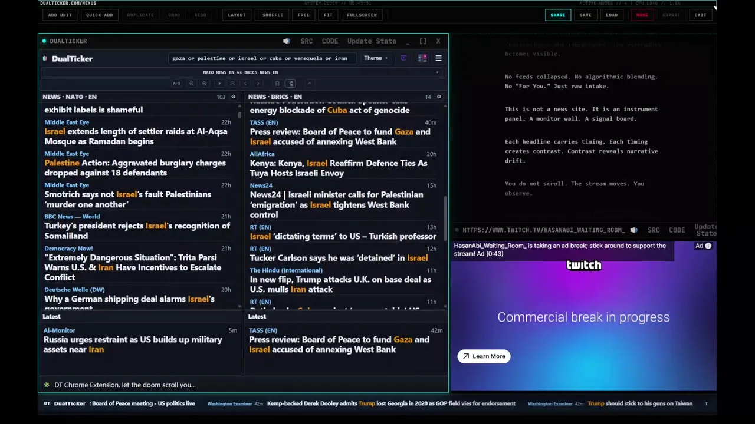Click the purple Twitch icon beside Theme
Image resolution: width=755 pixels, height=424 pixels.
pos(403,58)
